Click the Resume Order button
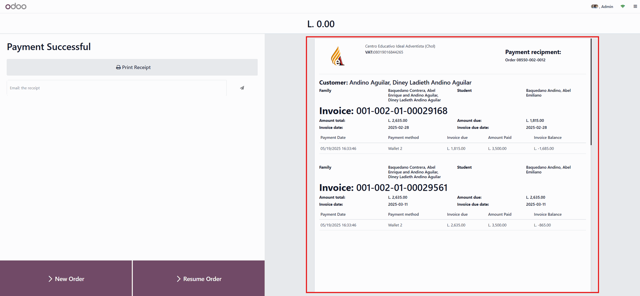 point(199,279)
